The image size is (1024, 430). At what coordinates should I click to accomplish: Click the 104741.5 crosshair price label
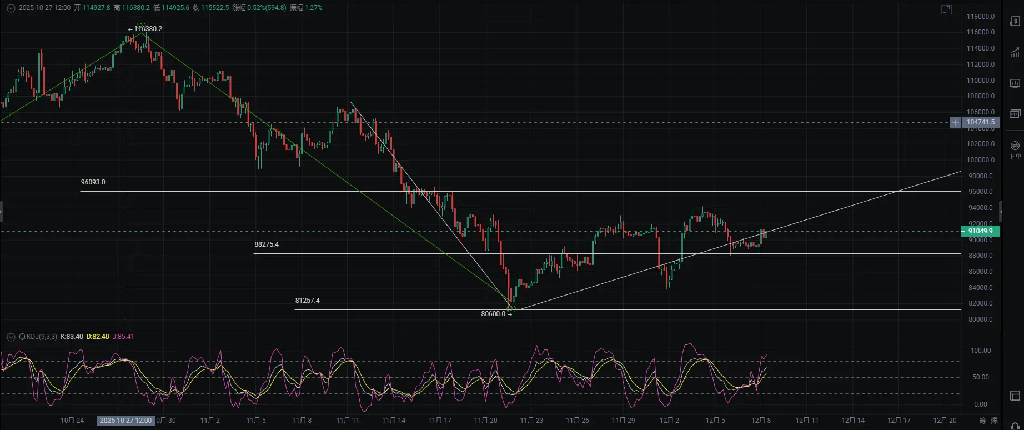(x=981, y=122)
